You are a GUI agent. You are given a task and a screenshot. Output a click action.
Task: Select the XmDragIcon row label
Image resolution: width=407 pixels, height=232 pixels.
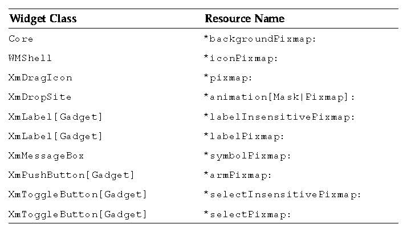pyautogui.click(x=40, y=78)
